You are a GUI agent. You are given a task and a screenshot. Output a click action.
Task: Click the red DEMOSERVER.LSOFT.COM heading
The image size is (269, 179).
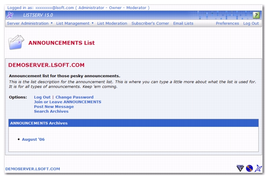[46, 65]
